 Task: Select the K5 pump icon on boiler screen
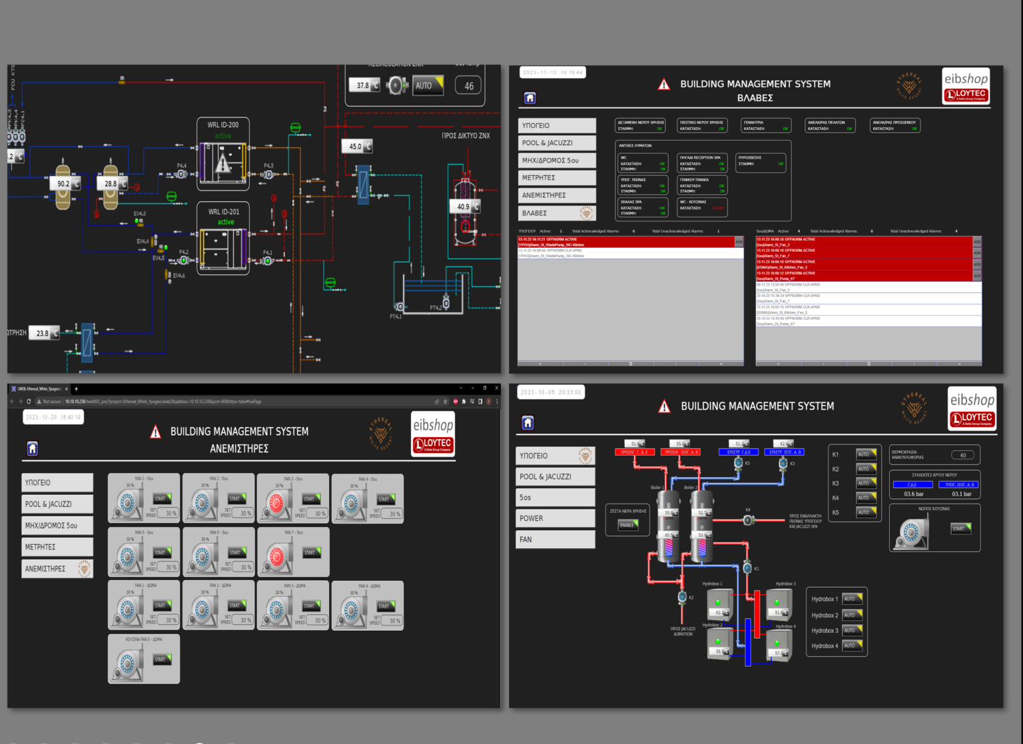pos(738,462)
